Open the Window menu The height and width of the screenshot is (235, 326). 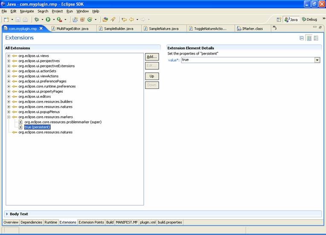[82, 11]
